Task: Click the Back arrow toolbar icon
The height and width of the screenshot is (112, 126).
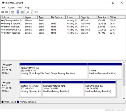Action: click(3, 12)
